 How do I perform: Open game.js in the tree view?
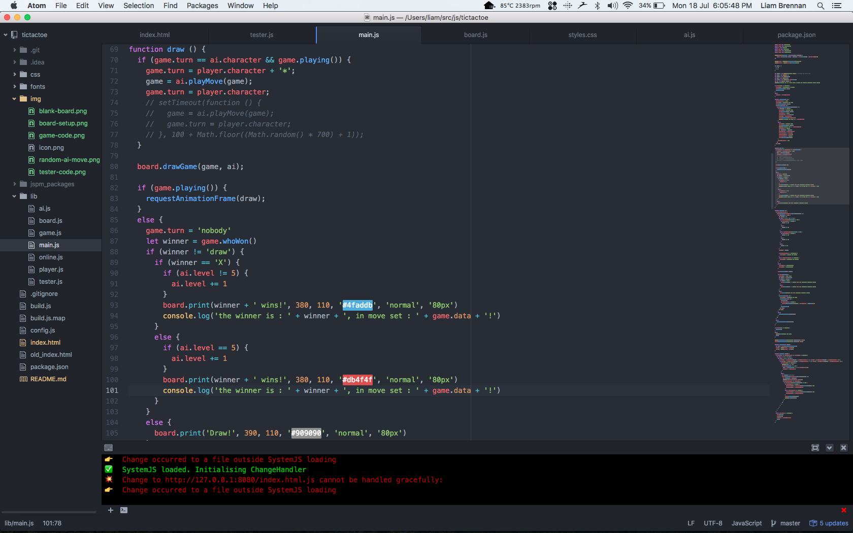click(x=50, y=233)
